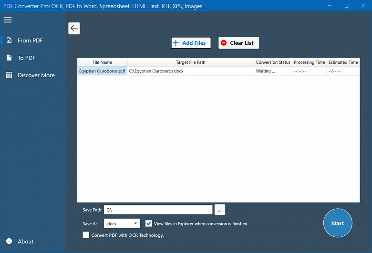The image size is (372, 253).
Task: Click the Processing Time column header
Action: (x=310, y=62)
